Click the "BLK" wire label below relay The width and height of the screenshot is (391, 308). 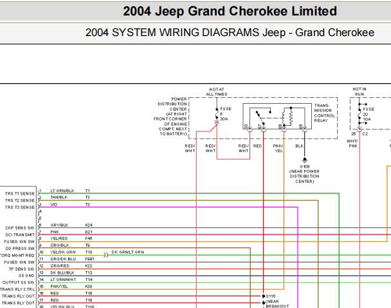(299, 146)
